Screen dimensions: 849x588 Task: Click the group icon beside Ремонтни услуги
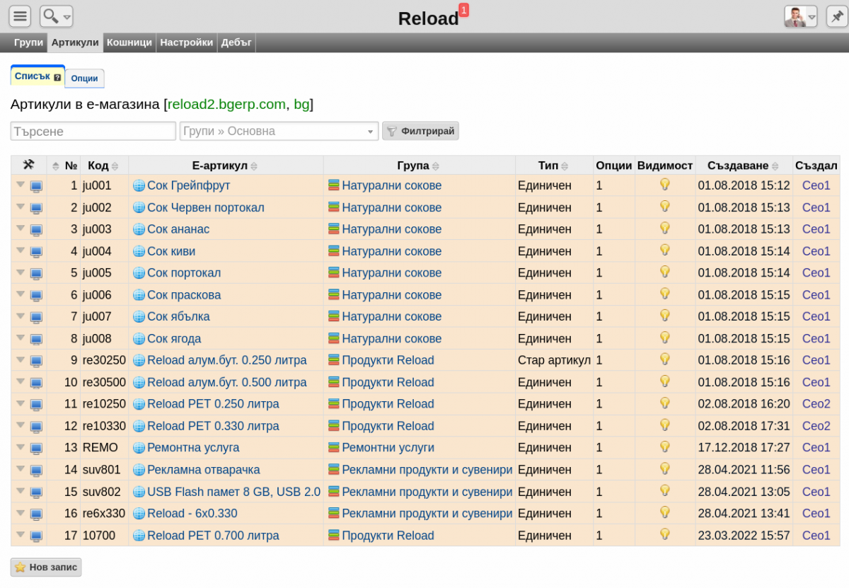(334, 448)
